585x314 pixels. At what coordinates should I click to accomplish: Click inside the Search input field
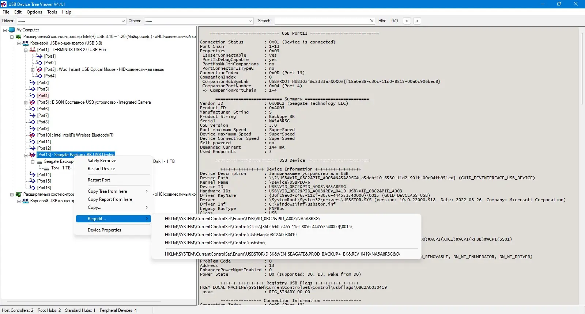(322, 21)
